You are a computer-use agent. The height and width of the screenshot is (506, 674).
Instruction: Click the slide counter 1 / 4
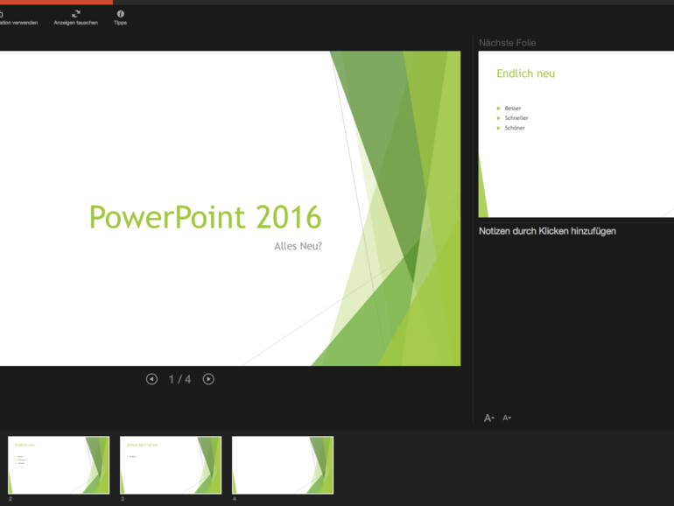pyautogui.click(x=179, y=379)
